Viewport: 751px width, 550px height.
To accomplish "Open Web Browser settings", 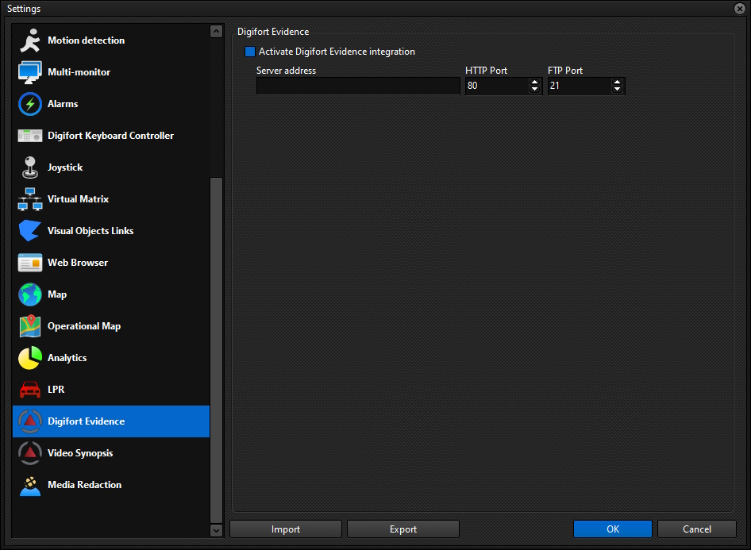I will coord(111,263).
